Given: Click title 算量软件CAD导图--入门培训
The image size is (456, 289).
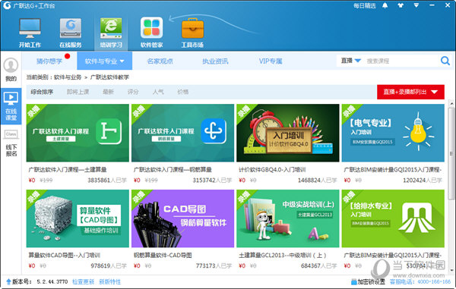Looking at the screenshot, I should pos(65,255).
